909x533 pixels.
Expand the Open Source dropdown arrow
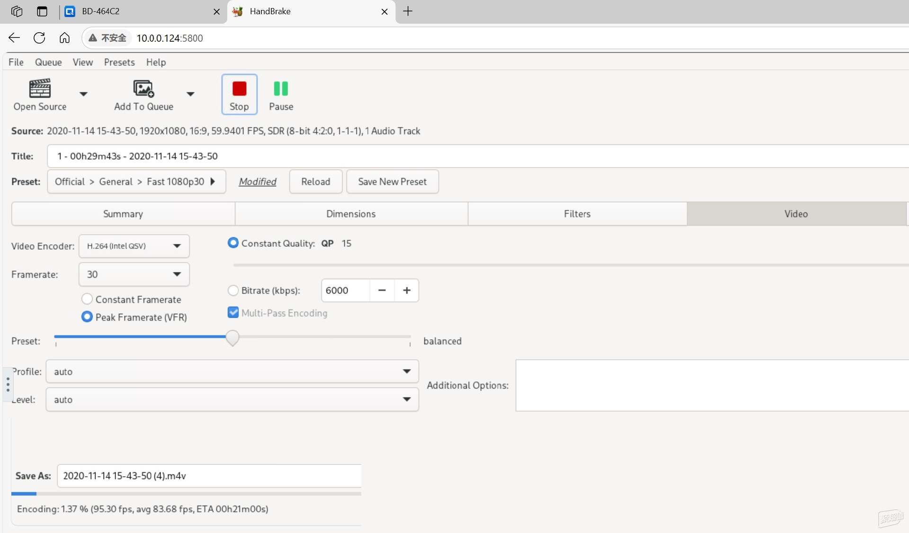point(83,94)
